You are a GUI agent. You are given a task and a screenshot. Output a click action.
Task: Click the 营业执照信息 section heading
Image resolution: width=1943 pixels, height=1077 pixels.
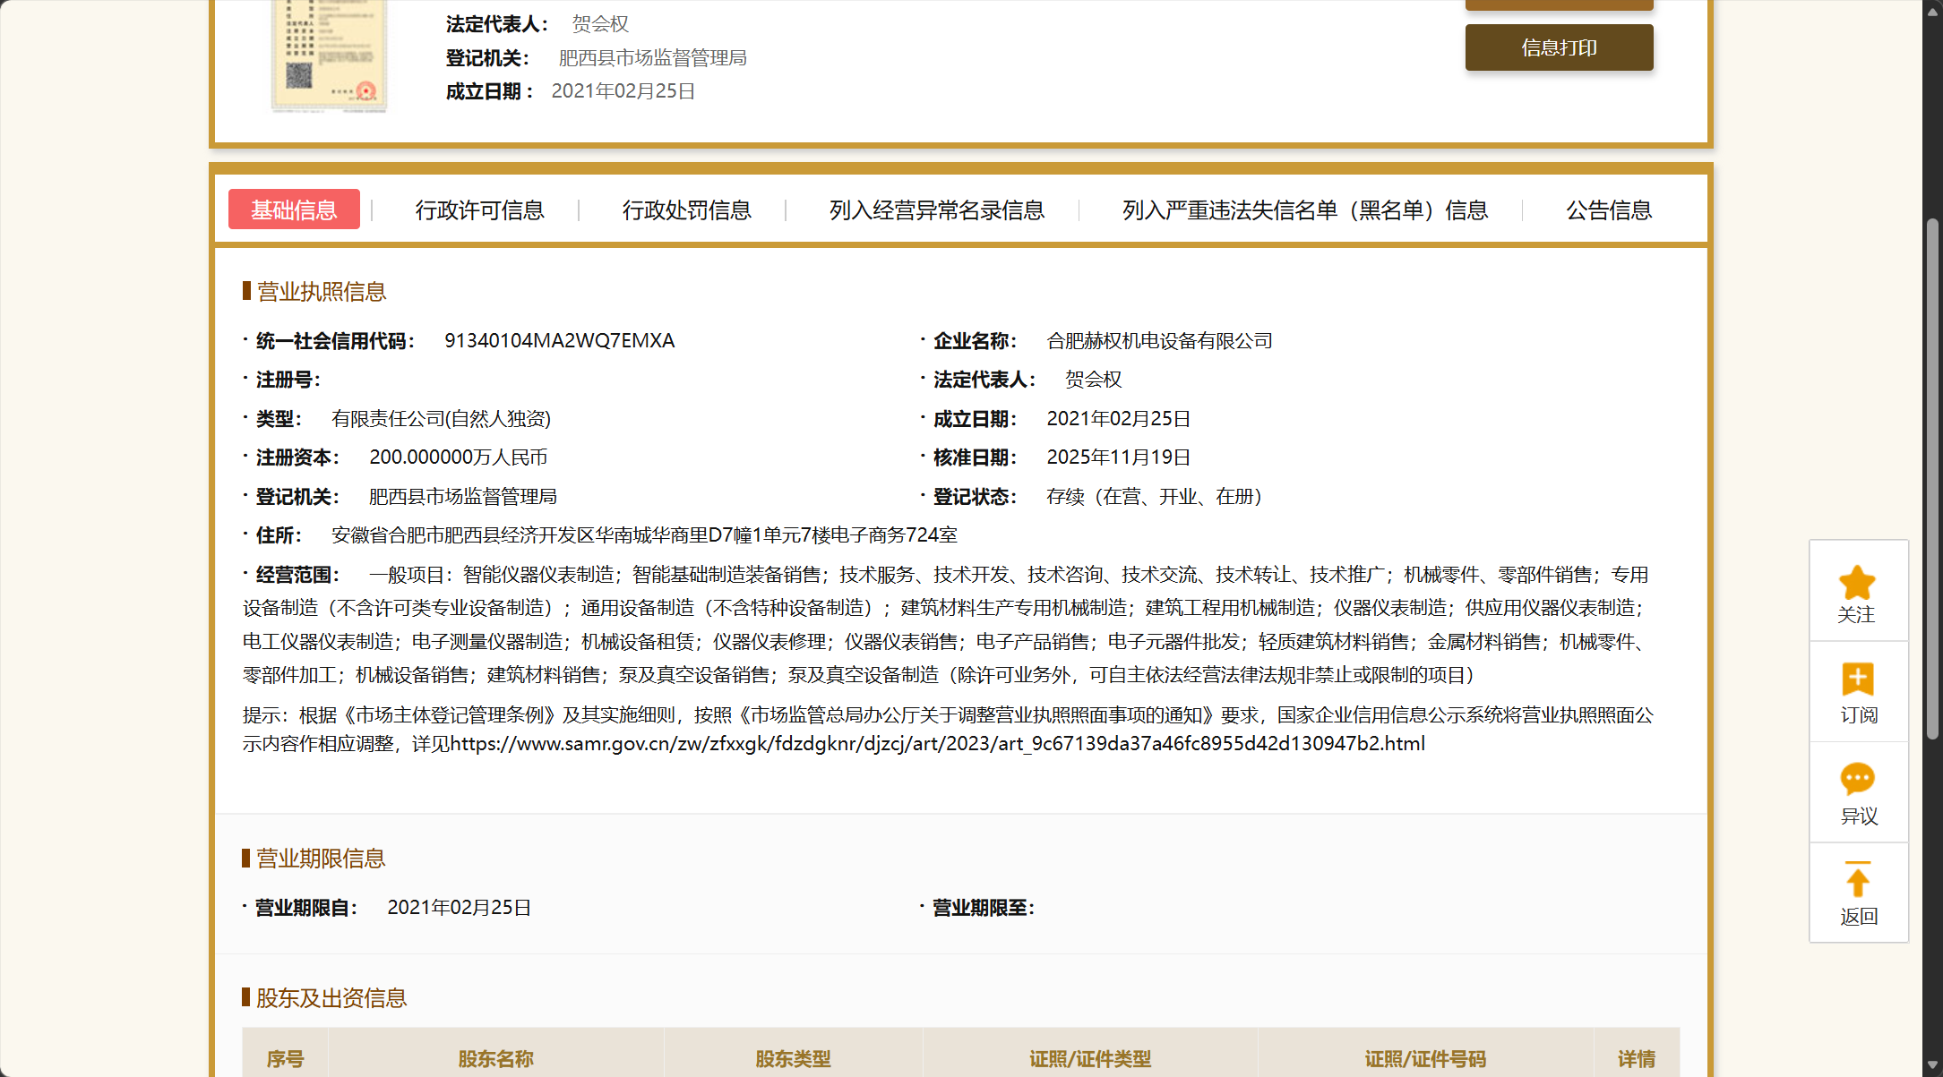click(321, 292)
